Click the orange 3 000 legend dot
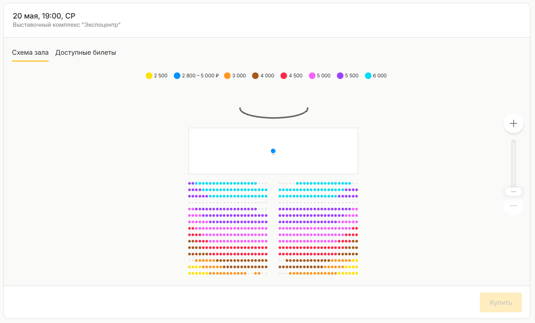This screenshot has width=535, height=323. (227, 76)
